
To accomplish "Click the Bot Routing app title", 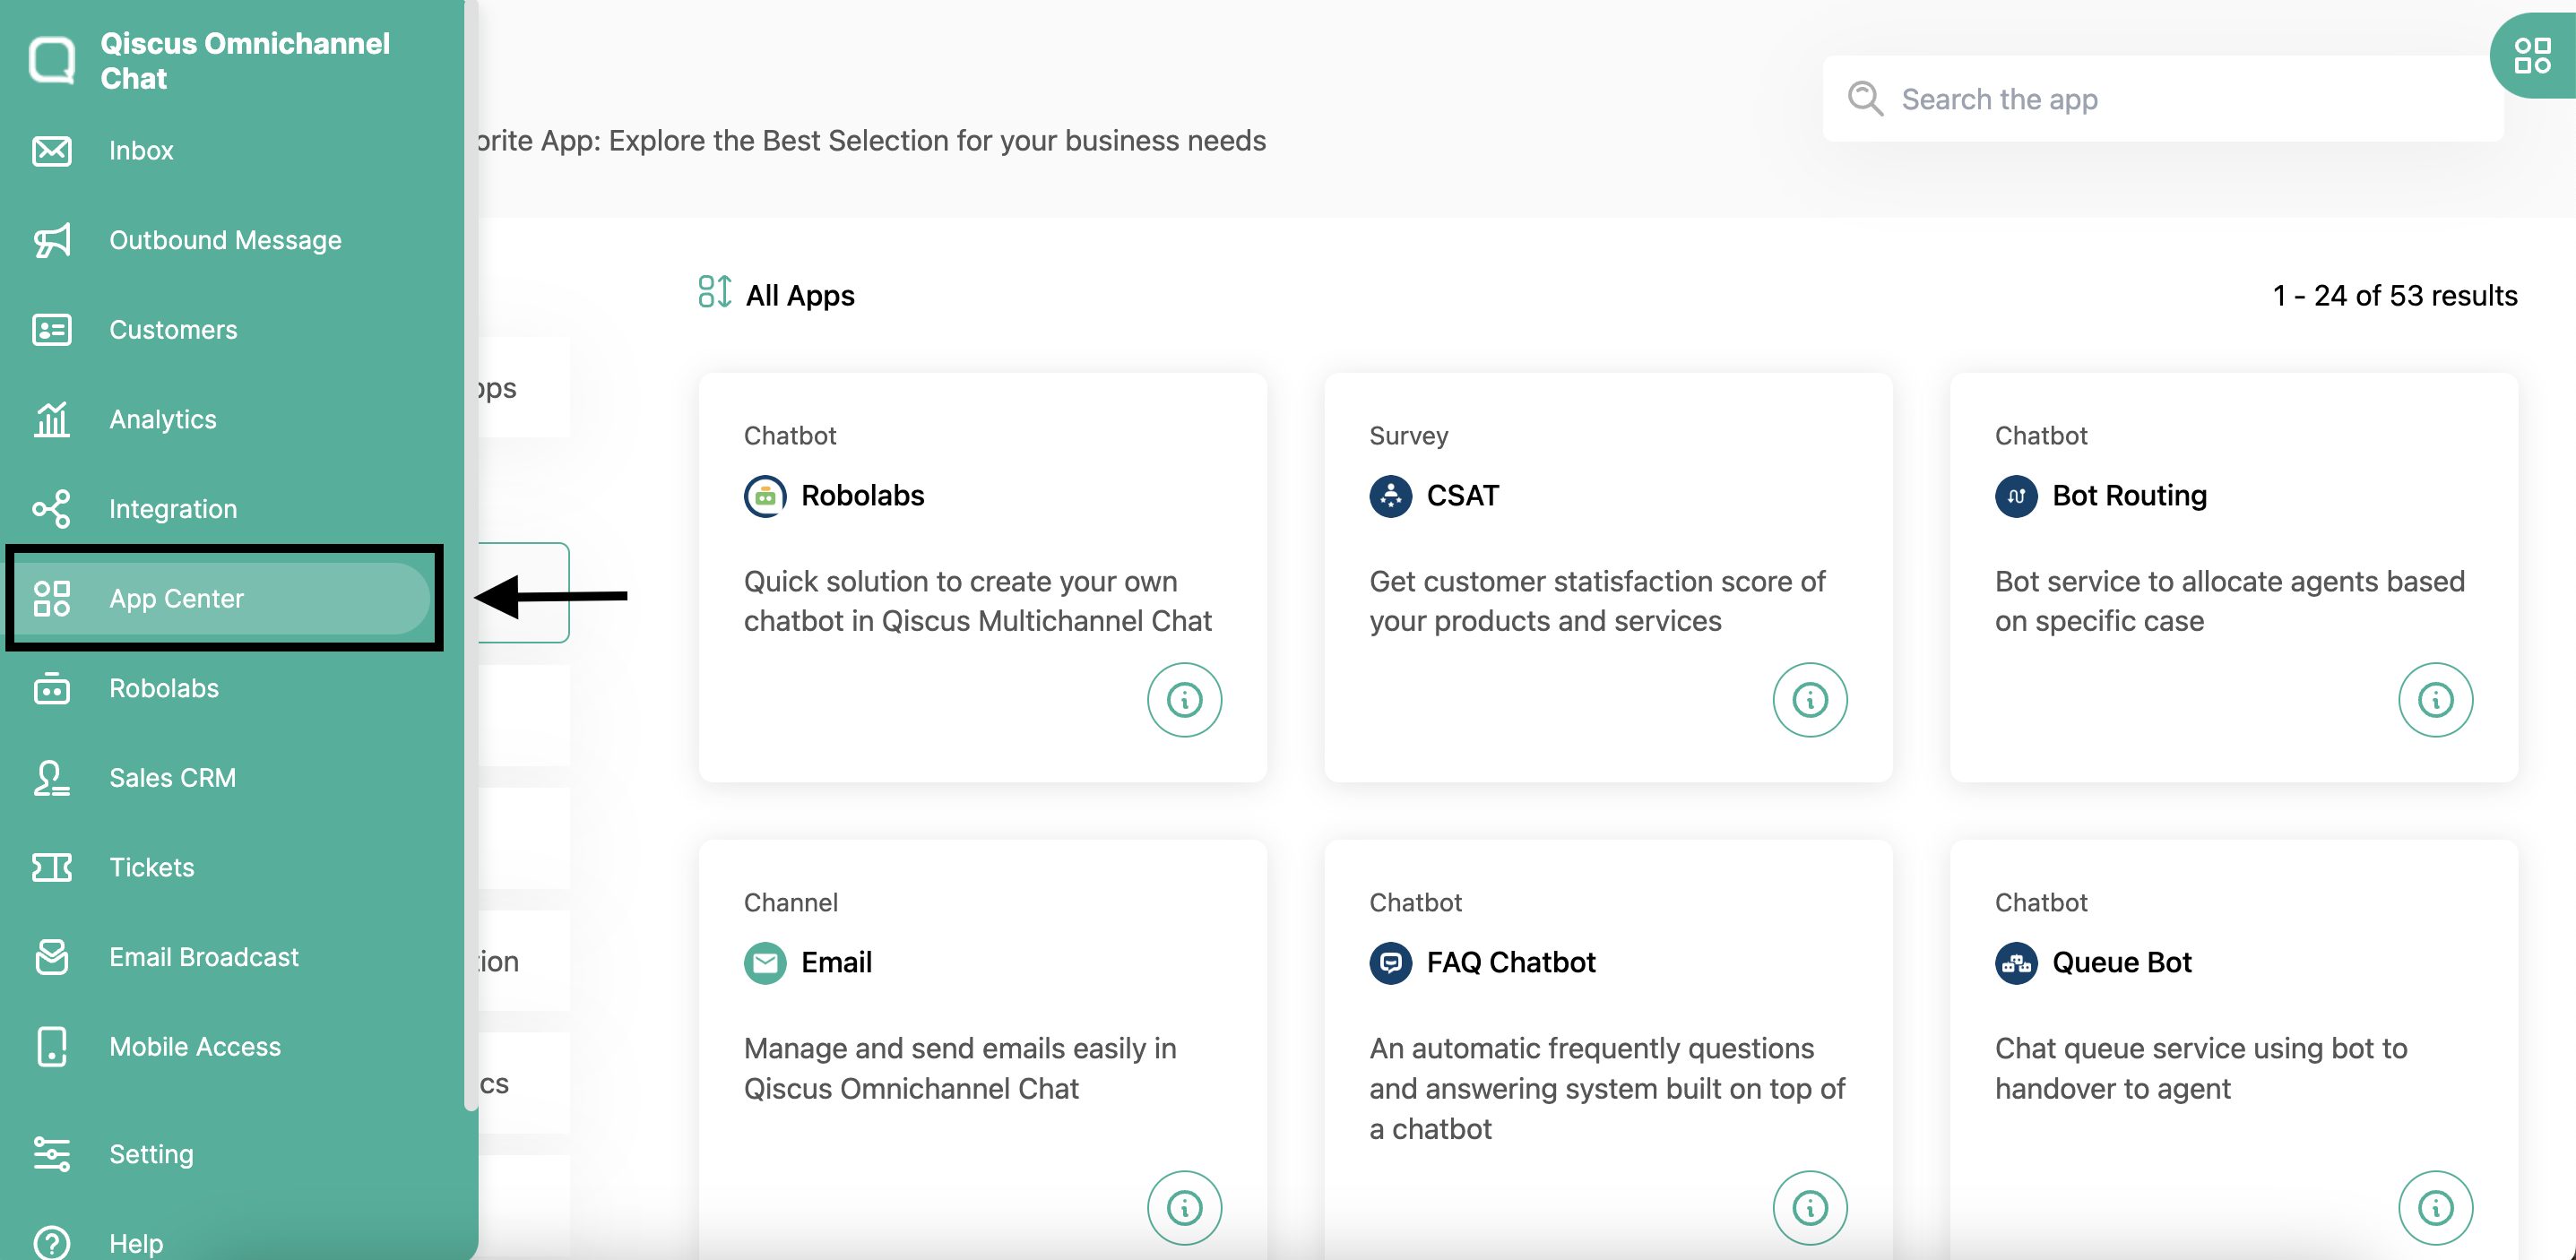I will click(2129, 496).
